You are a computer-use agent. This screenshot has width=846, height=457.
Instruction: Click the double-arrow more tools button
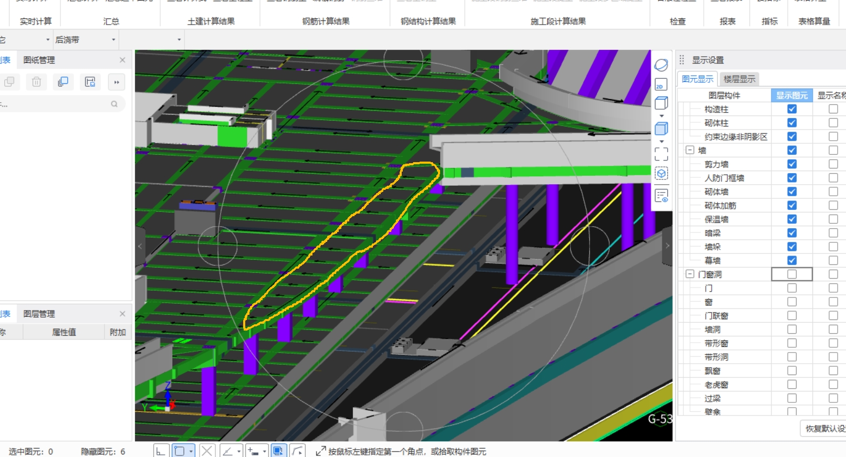click(117, 82)
